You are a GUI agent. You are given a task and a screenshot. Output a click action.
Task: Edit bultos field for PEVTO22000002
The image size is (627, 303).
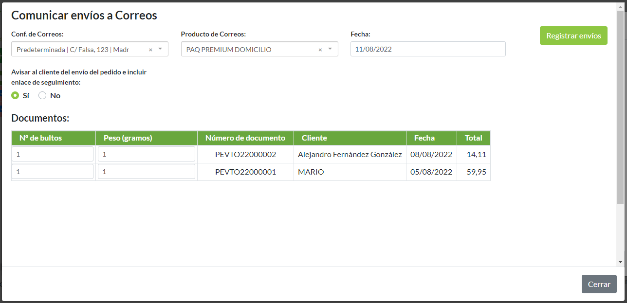[x=53, y=154]
